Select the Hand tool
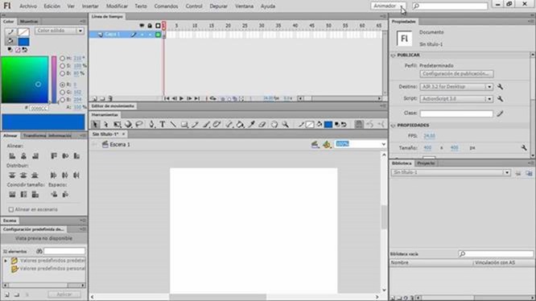536x301 pixels. tap(274, 125)
